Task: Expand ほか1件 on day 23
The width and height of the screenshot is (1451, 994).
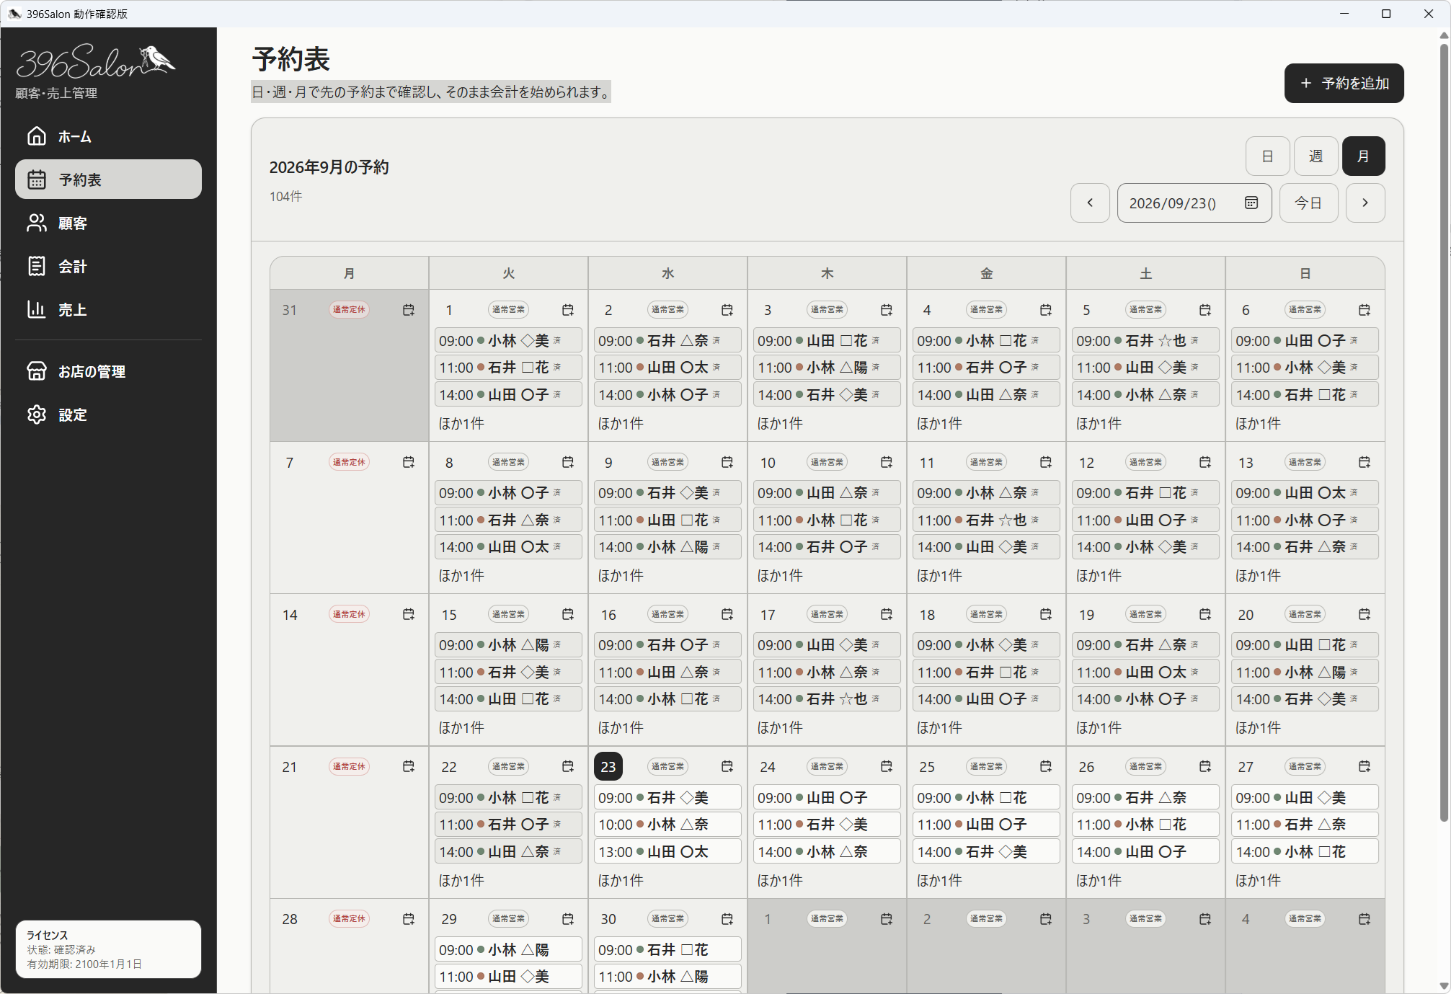Action: pyautogui.click(x=621, y=880)
